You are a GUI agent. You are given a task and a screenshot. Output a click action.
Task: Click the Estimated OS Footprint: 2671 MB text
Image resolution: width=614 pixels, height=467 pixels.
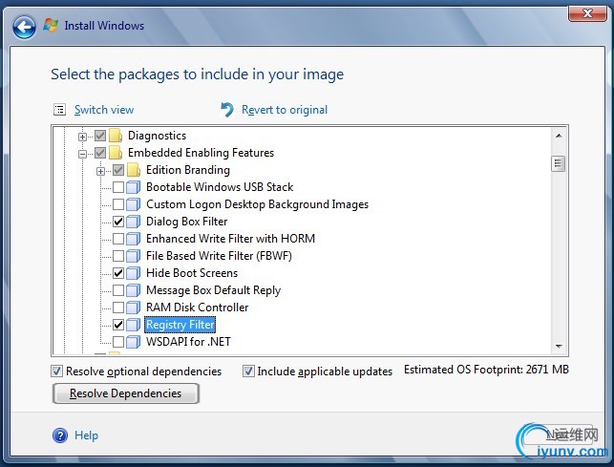coord(486,370)
